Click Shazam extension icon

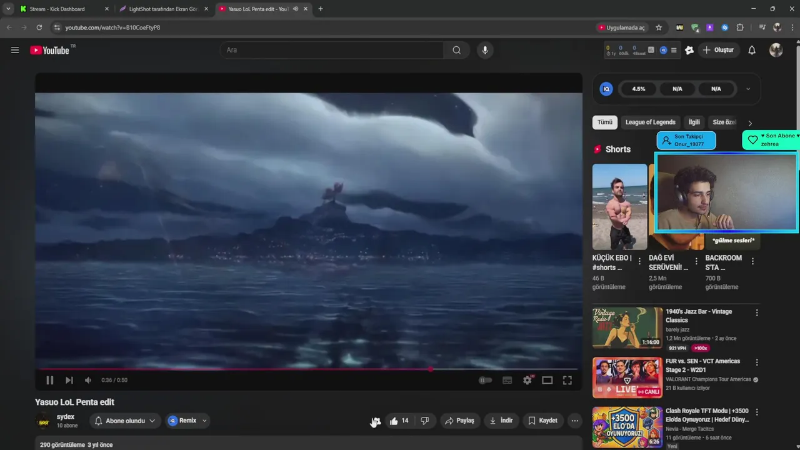pyautogui.click(x=725, y=27)
